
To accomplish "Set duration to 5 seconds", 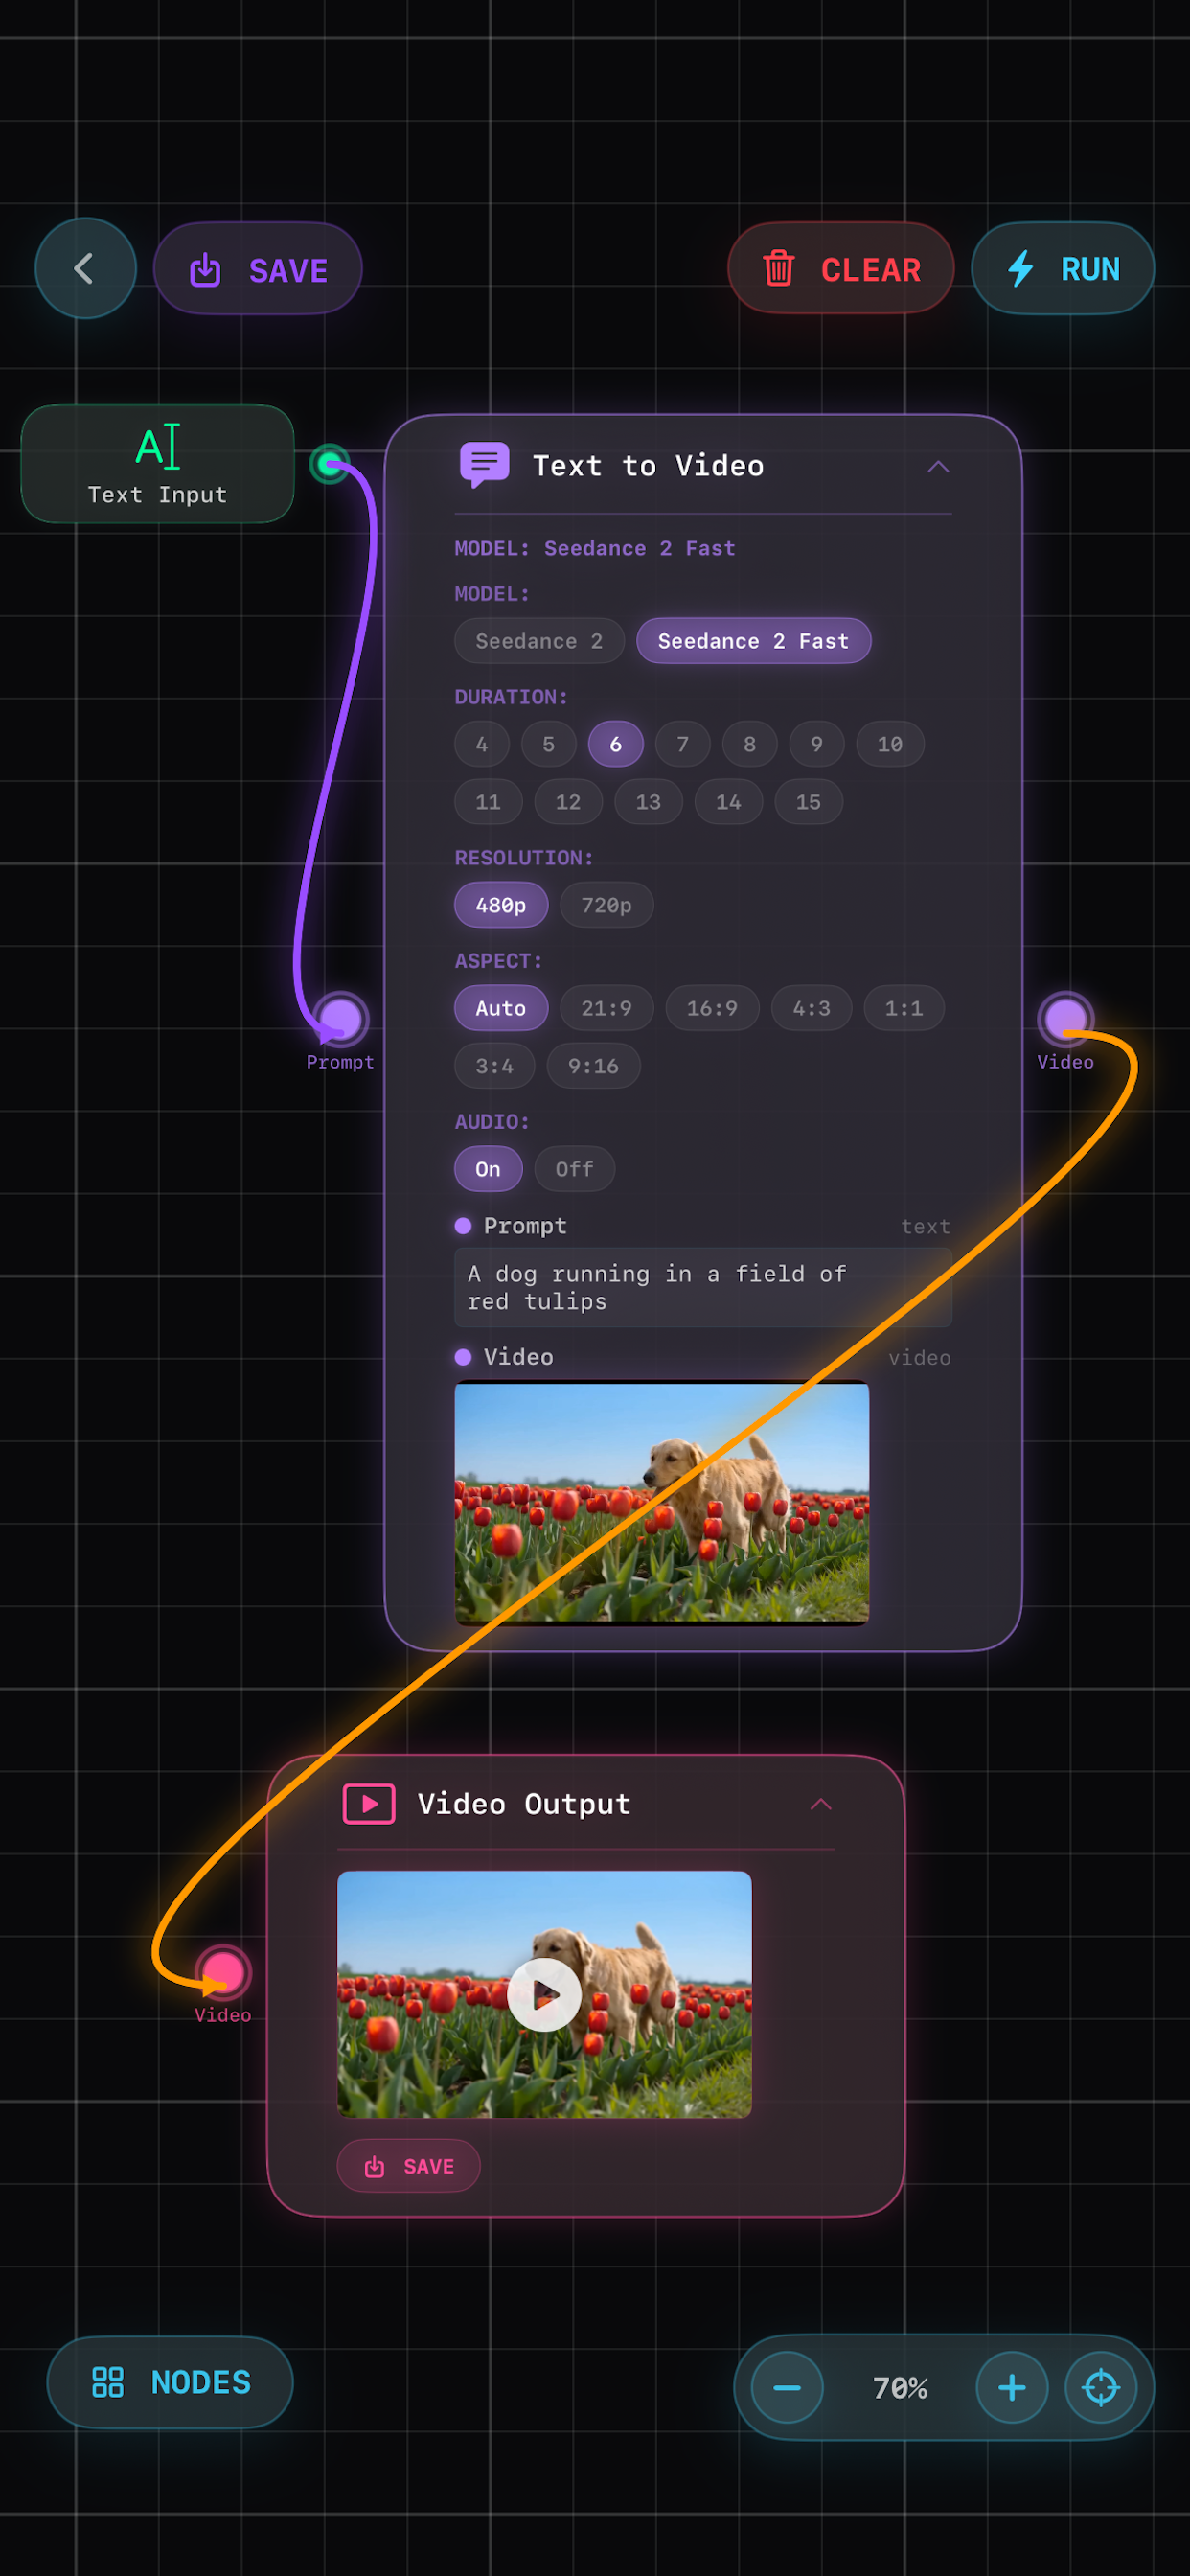I will [x=549, y=744].
